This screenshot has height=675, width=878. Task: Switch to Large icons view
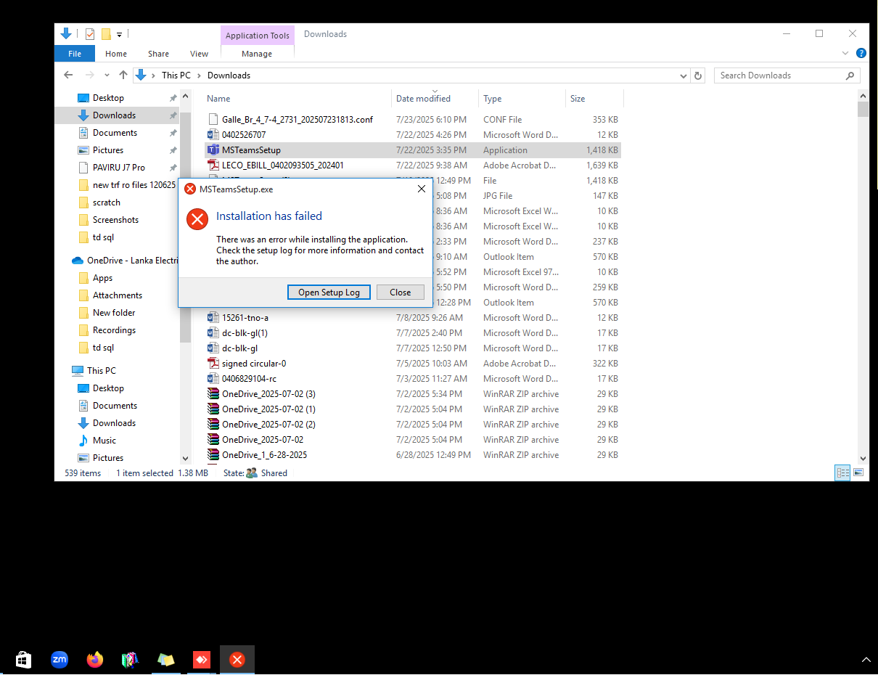[x=858, y=472]
